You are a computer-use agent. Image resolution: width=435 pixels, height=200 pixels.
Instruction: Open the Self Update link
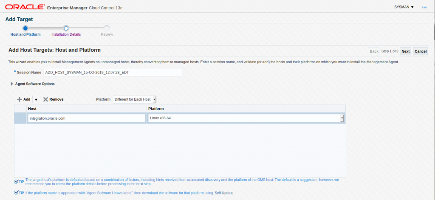223,193
